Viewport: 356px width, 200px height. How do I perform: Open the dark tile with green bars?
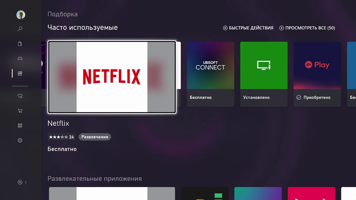tap(205, 194)
